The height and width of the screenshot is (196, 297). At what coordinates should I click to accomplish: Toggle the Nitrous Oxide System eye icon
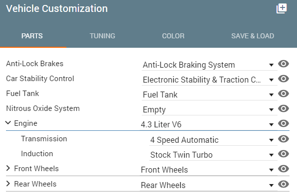284,108
